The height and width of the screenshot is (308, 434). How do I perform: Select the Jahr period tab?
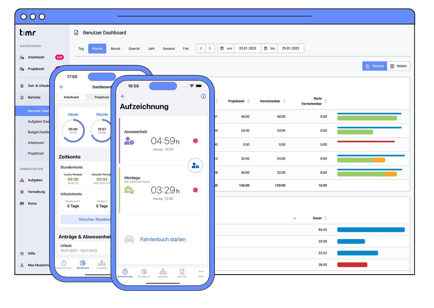[151, 49]
